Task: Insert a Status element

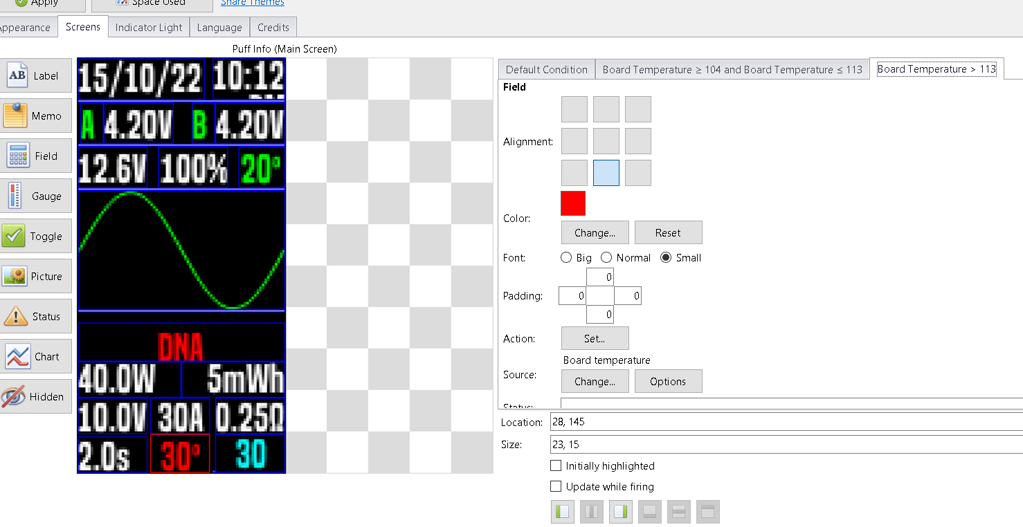Action: 36,317
